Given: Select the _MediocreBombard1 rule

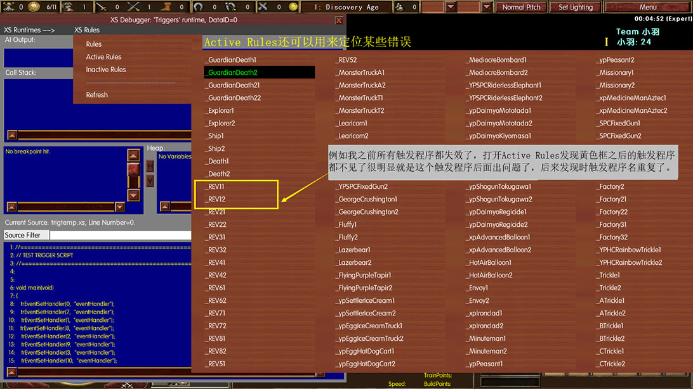Looking at the screenshot, I should pos(496,60).
